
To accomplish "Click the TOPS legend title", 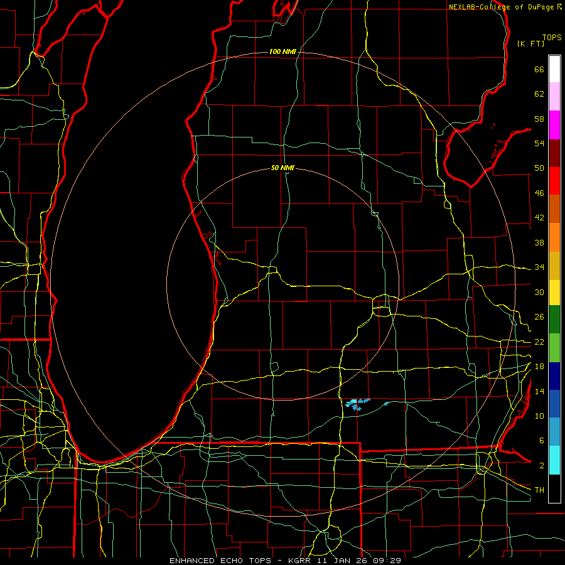I will 552,37.
